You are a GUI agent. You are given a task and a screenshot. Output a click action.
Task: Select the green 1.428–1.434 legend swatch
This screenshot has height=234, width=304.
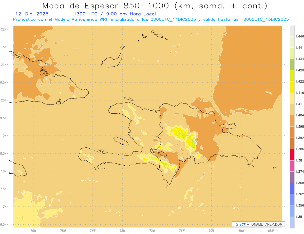[x=292, y=65]
